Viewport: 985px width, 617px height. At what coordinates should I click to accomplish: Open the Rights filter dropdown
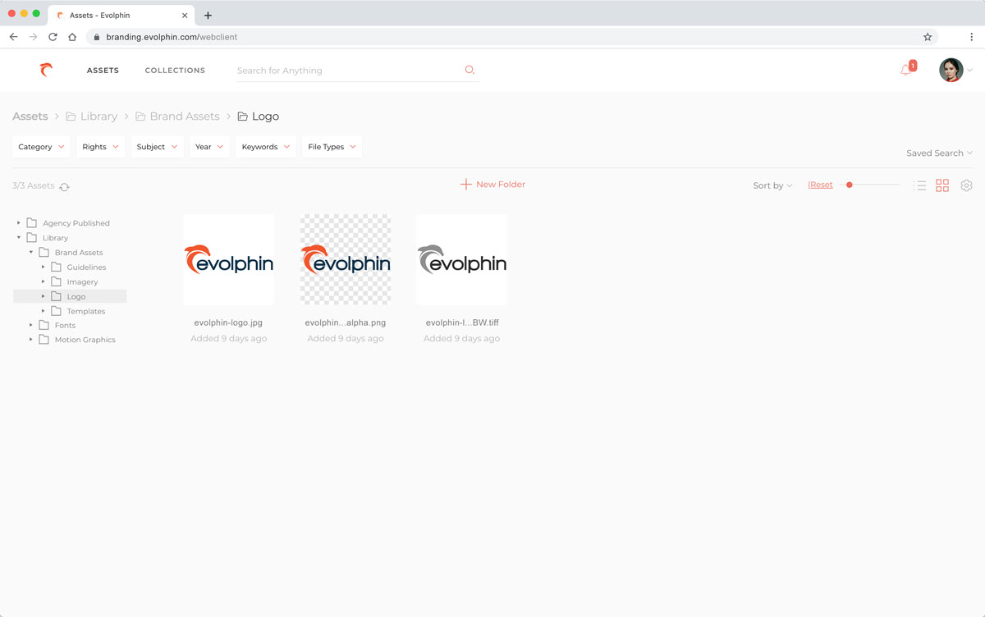coord(100,147)
